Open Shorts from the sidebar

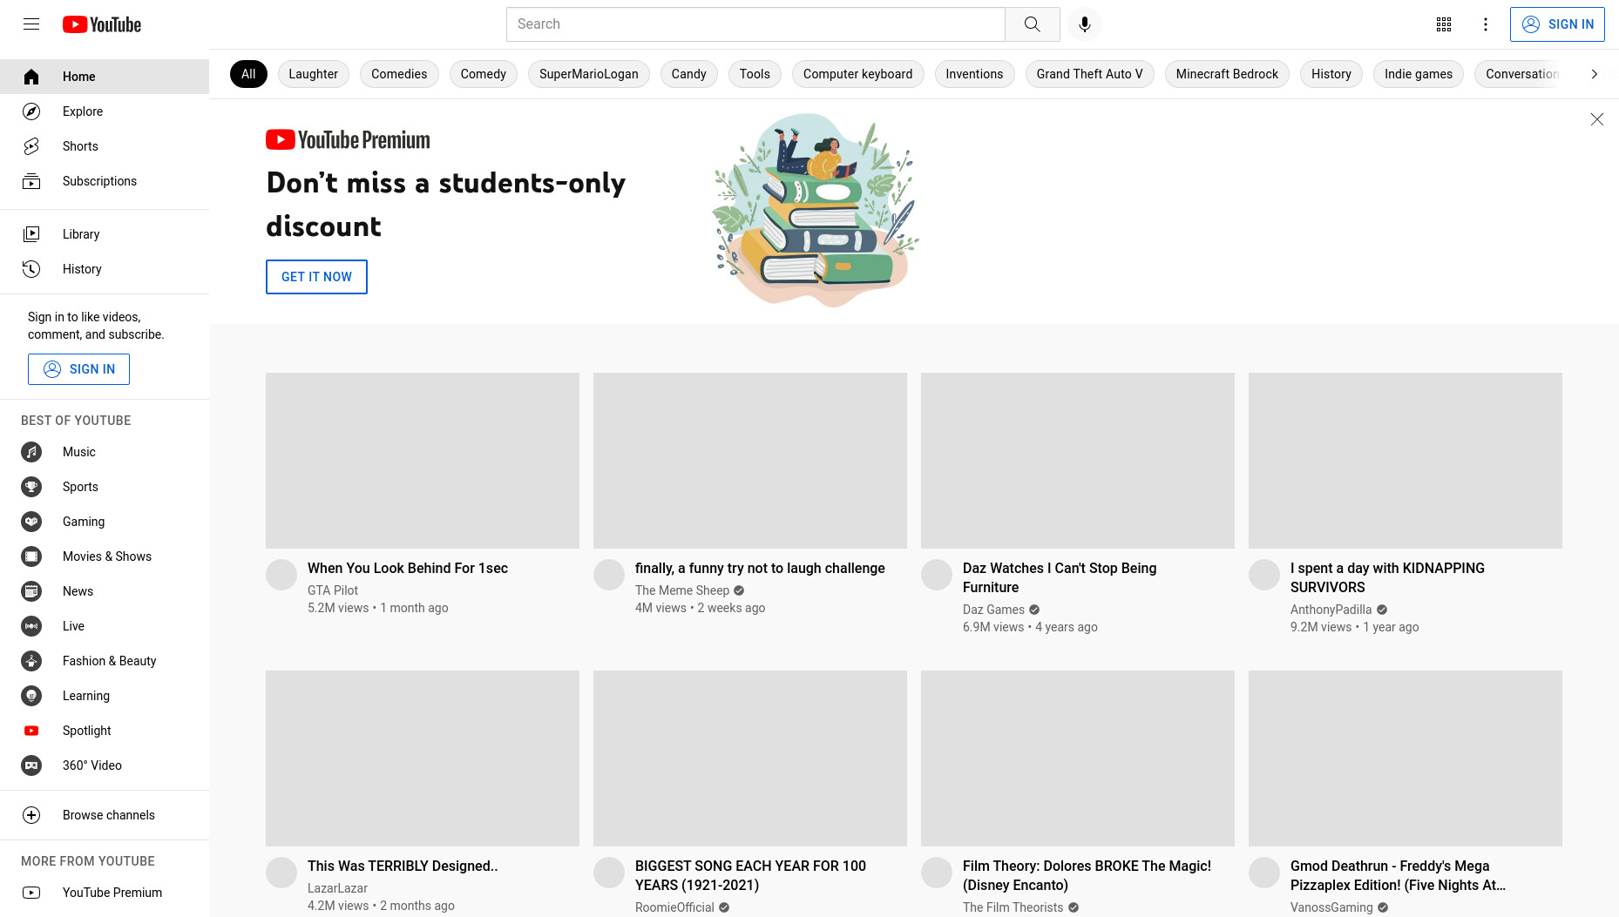[105, 146]
